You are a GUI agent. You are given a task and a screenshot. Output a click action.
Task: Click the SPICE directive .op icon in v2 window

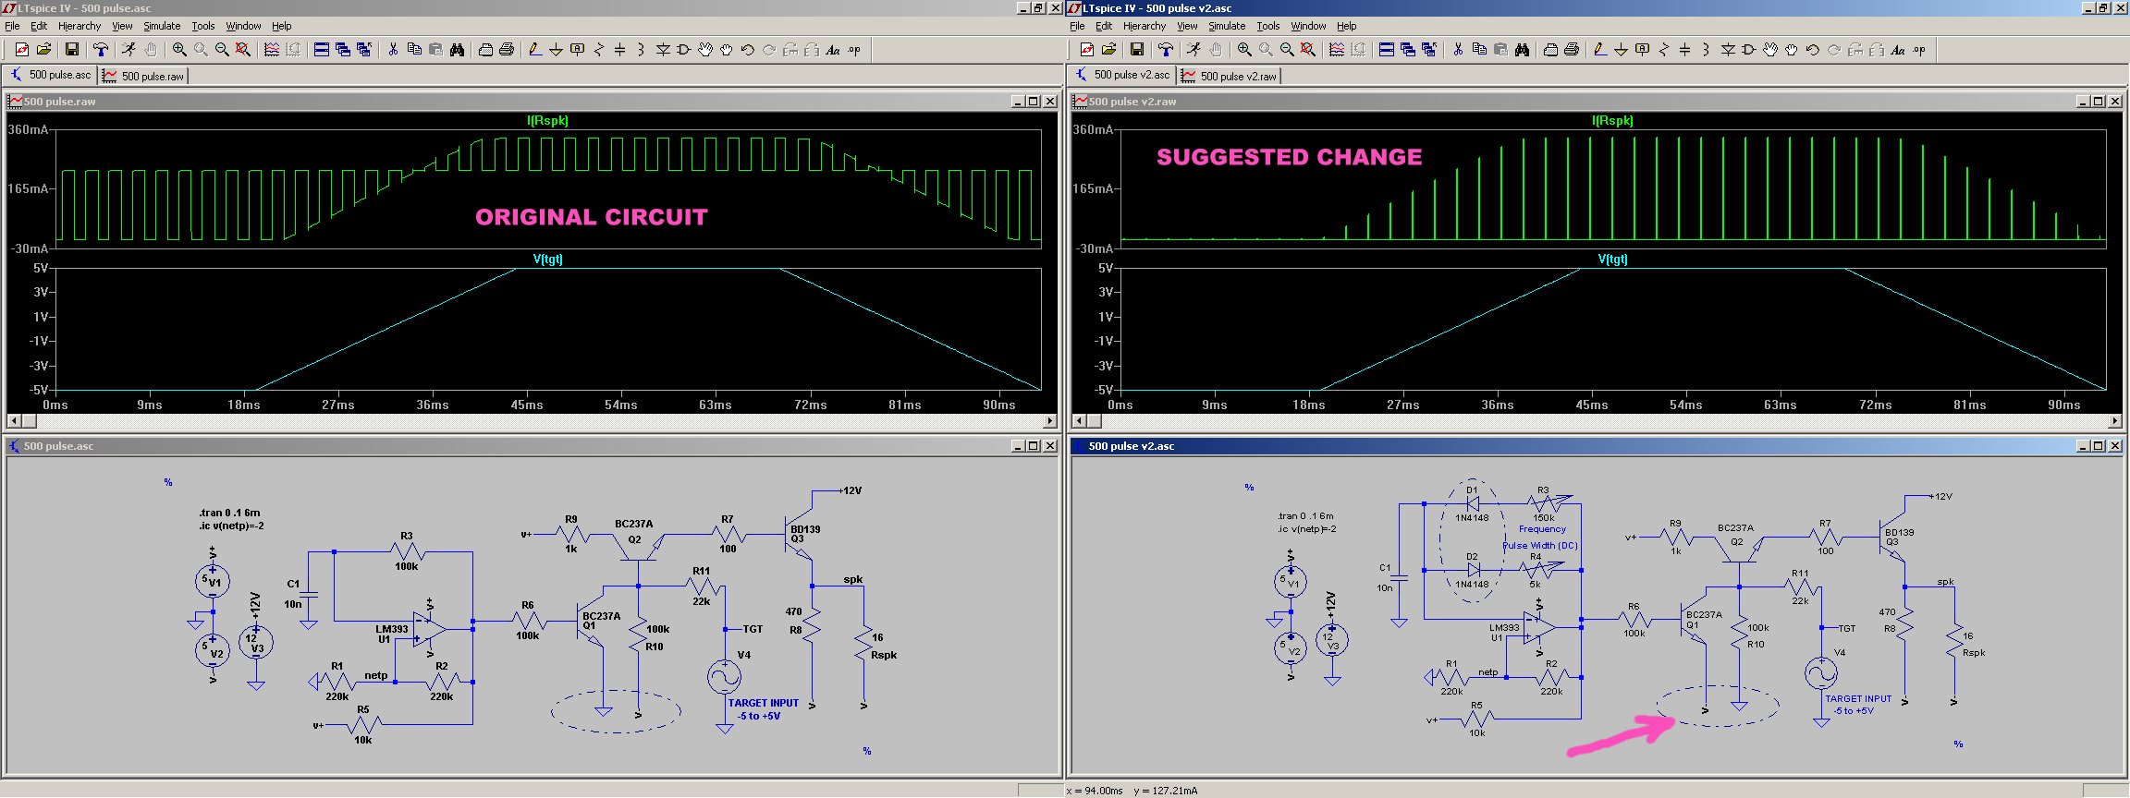coord(1919,50)
